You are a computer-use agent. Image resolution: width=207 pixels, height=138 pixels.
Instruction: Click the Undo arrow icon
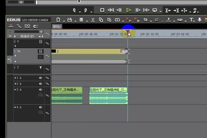click(x=145, y=20)
